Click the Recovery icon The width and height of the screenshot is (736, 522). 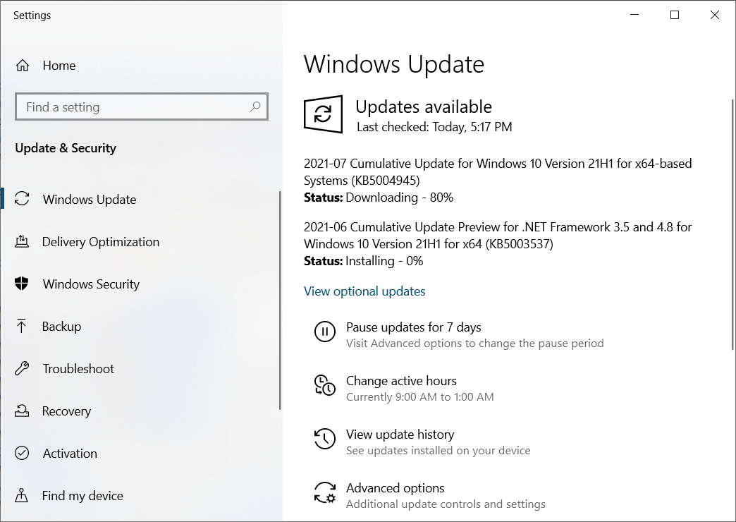pyautogui.click(x=22, y=411)
